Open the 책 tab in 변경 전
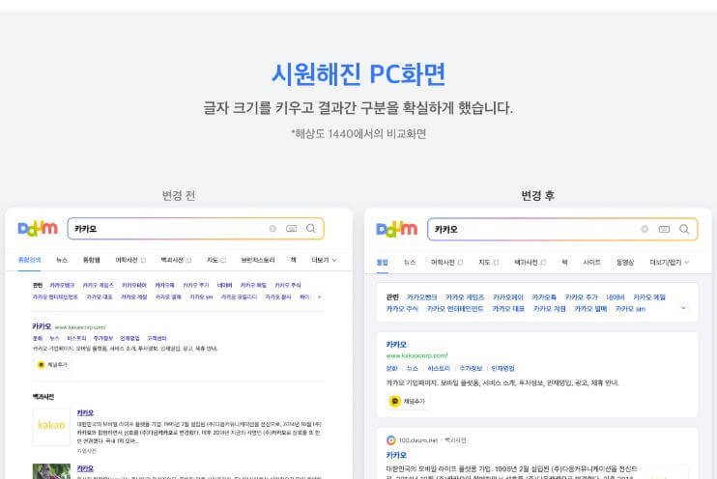 pyautogui.click(x=293, y=260)
